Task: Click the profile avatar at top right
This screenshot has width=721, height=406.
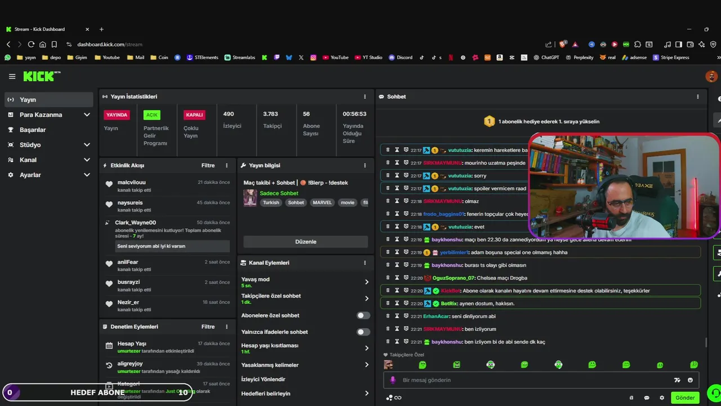Action: coord(711,76)
